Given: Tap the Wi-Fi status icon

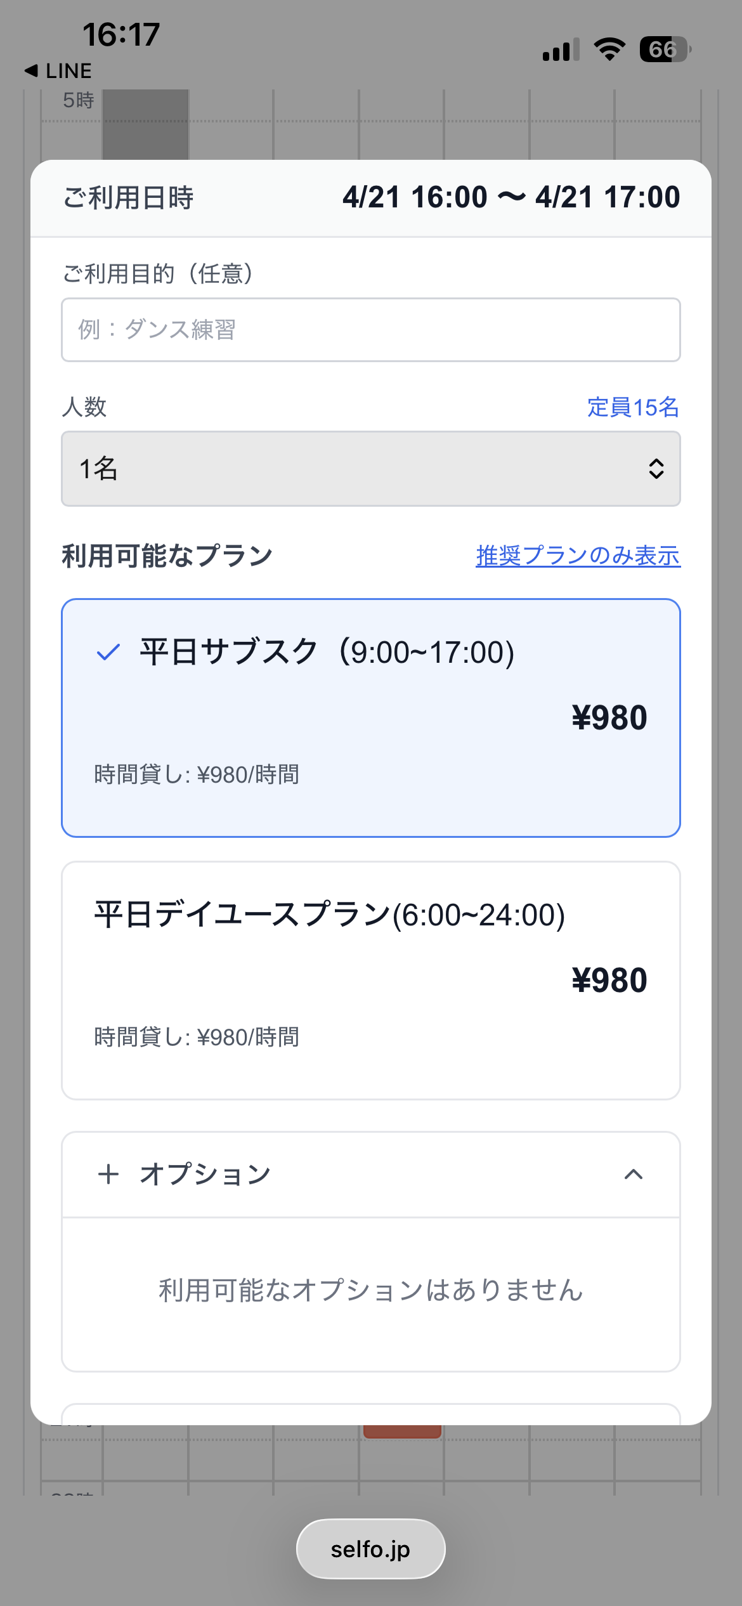Looking at the screenshot, I should click(x=609, y=49).
